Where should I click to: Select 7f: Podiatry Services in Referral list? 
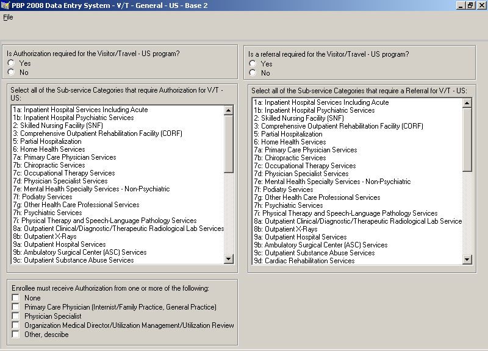click(x=357, y=190)
